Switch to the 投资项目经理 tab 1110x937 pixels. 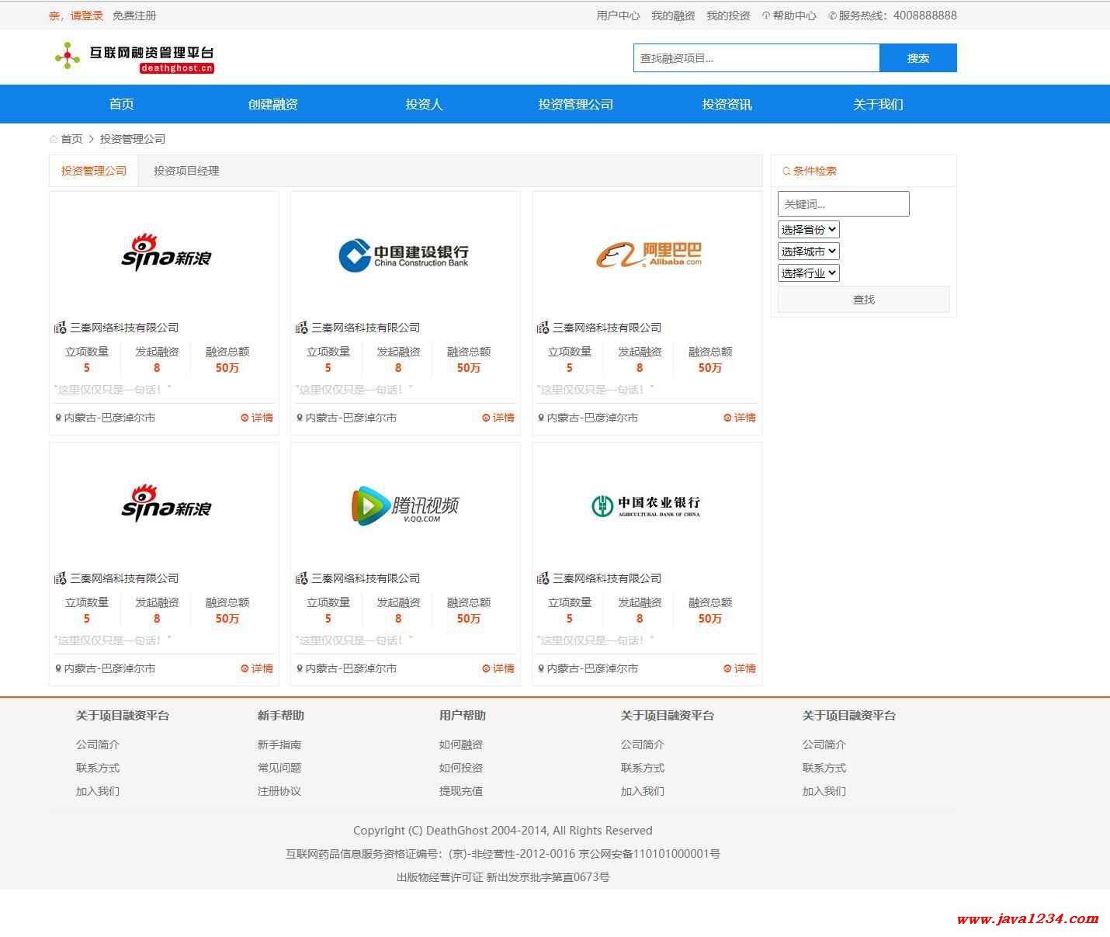[x=186, y=171]
